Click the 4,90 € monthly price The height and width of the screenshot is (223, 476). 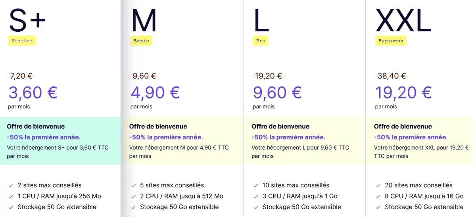click(x=155, y=92)
